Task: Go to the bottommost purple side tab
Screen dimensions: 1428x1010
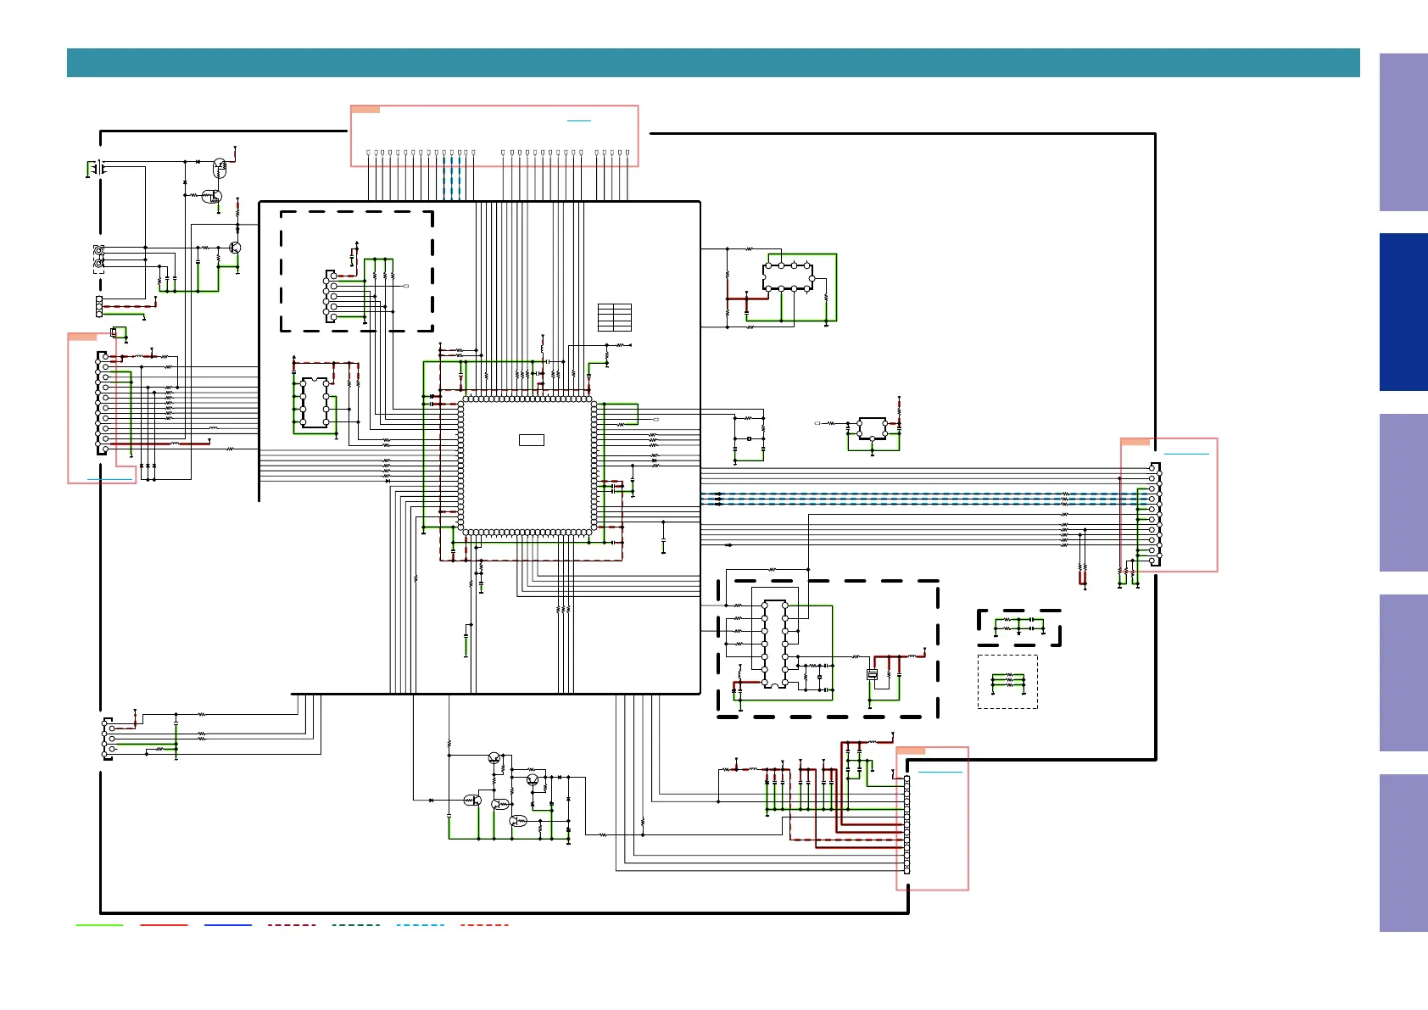Action: tap(1403, 853)
